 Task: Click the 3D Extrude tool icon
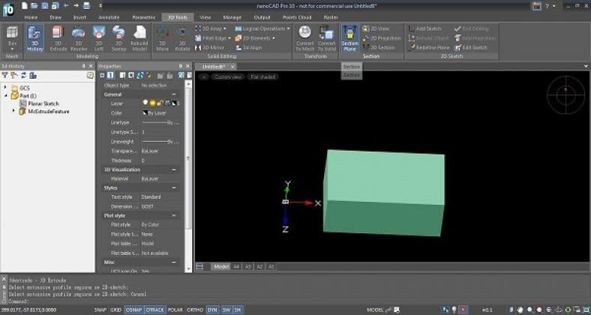tap(57, 36)
